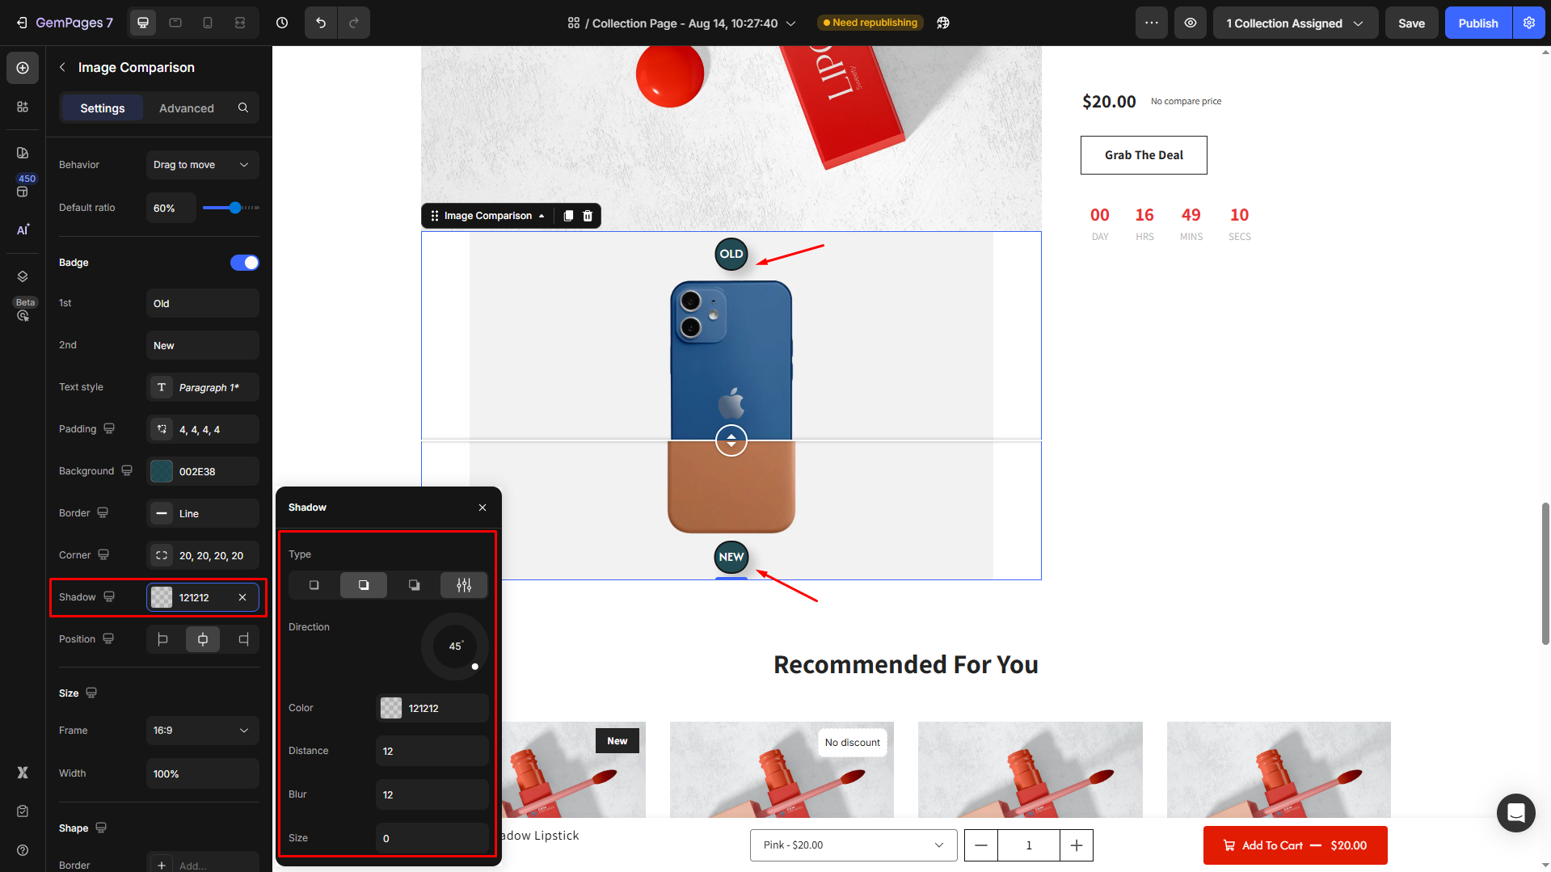
Task: Open the Corner radius 20, 20, 20, 20 selector
Action: tap(203, 555)
